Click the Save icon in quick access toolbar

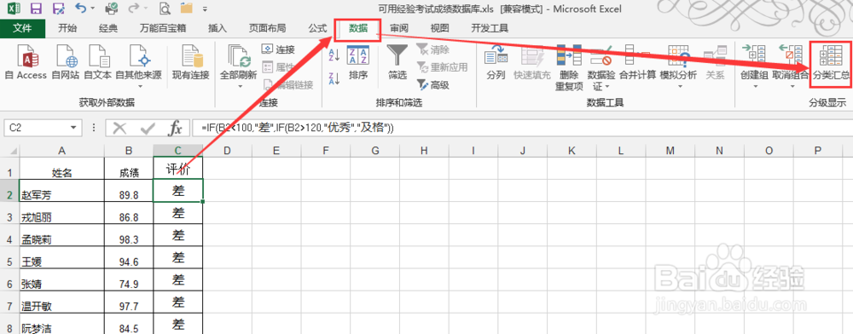[x=36, y=9]
